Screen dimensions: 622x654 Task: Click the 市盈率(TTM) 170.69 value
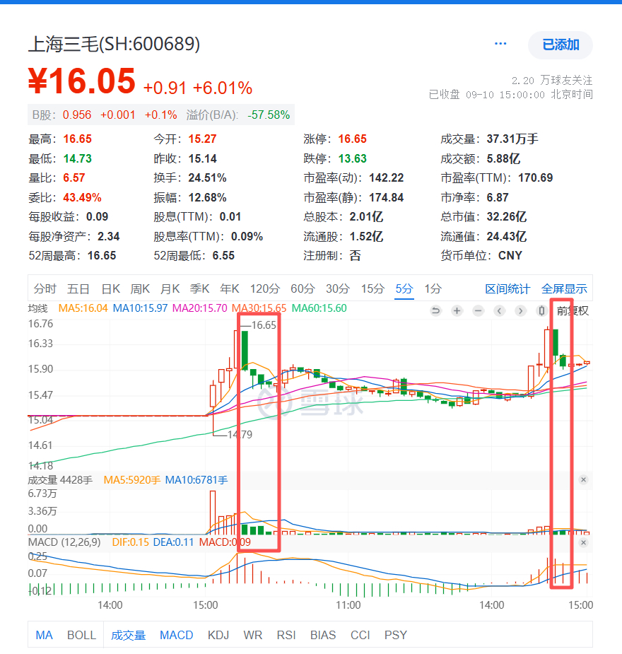pyautogui.click(x=536, y=177)
